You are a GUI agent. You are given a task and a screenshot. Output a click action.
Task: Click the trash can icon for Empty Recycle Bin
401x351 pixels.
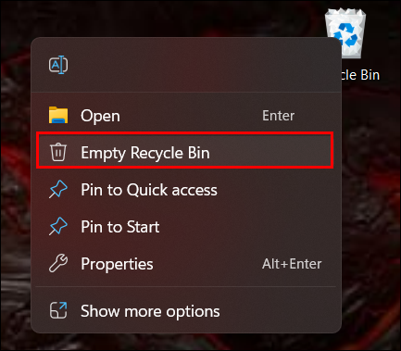click(x=58, y=152)
